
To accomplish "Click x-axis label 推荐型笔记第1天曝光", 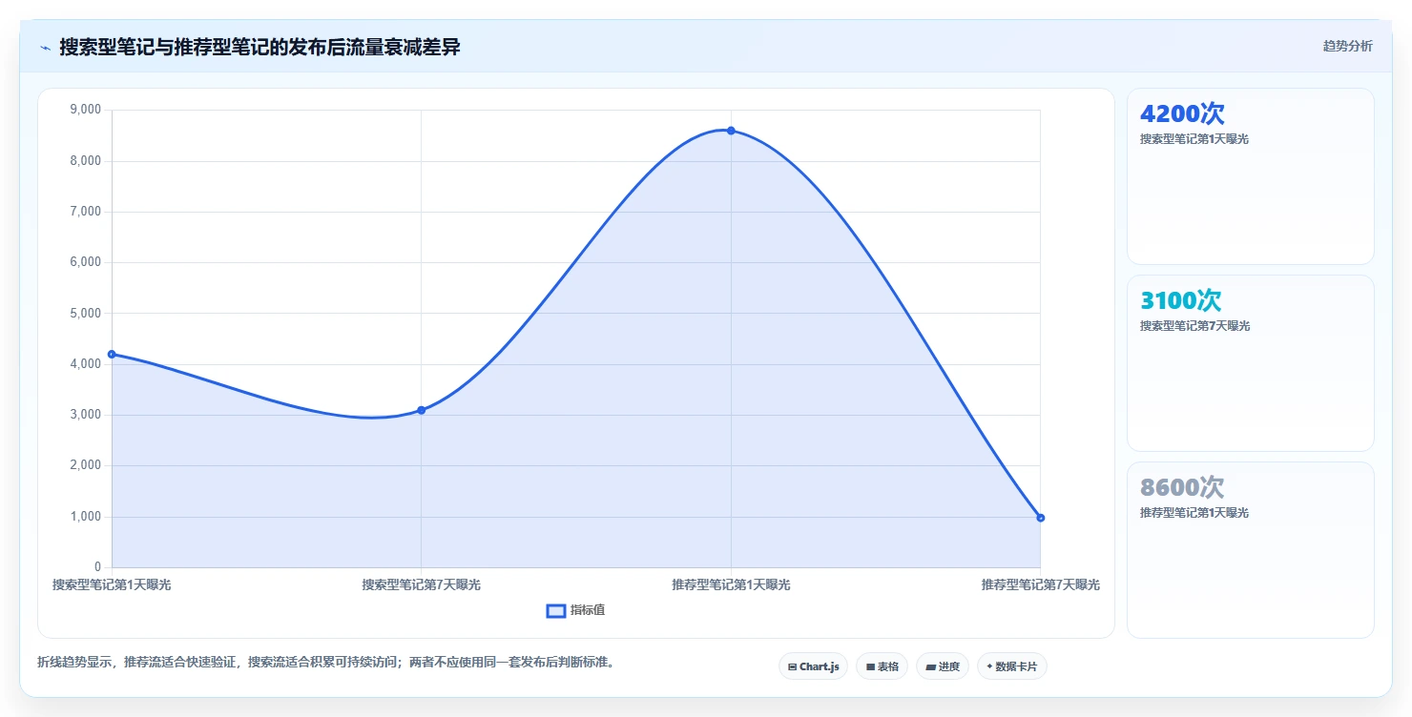I will (x=731, y=584).
